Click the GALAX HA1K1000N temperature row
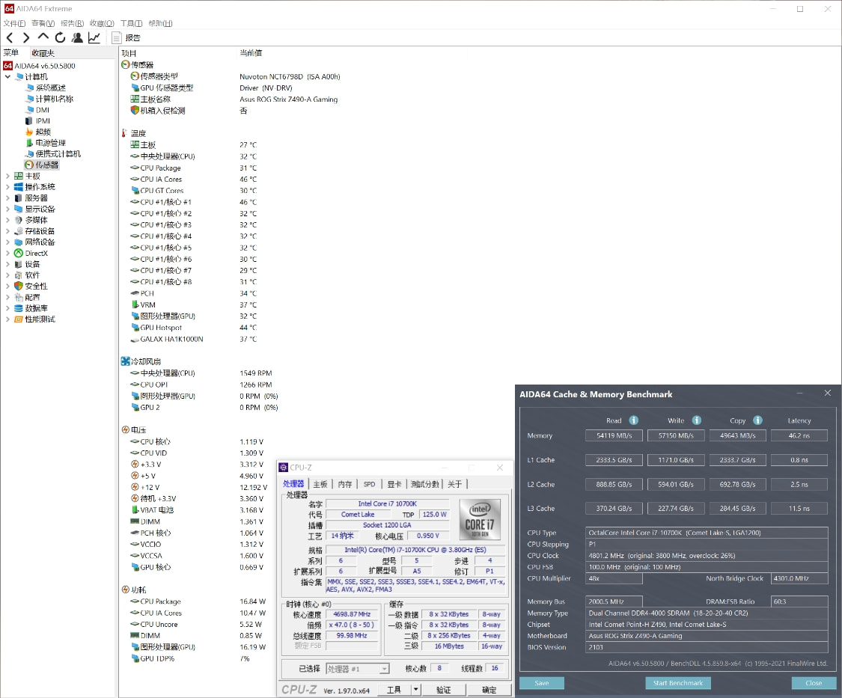This screenshot has height=698, width=842. coord(193,339)
